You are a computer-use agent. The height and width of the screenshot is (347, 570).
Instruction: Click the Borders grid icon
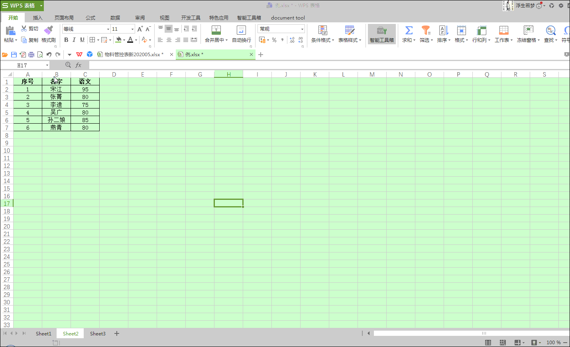pyautogui.click(x=92, y=40)
